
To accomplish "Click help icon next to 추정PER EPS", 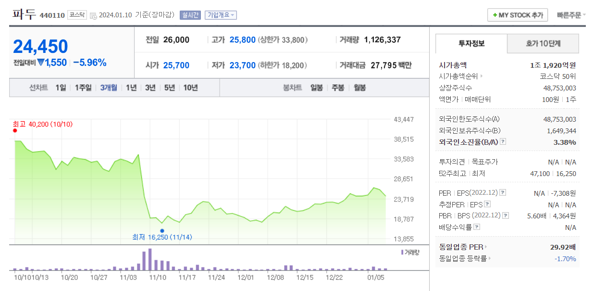I will 487,204.
